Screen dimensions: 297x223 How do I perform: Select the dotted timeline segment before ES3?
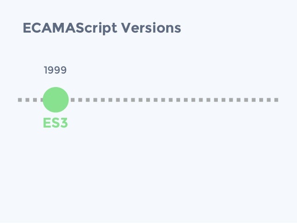(31, 100)
